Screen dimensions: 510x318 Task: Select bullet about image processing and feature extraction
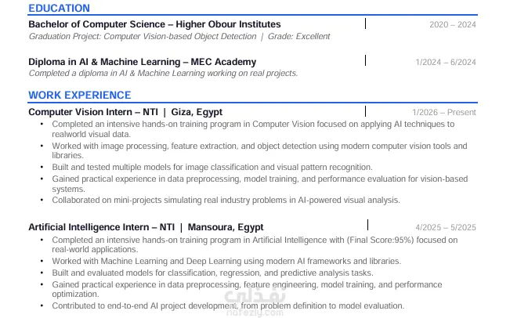pos(259,150)
